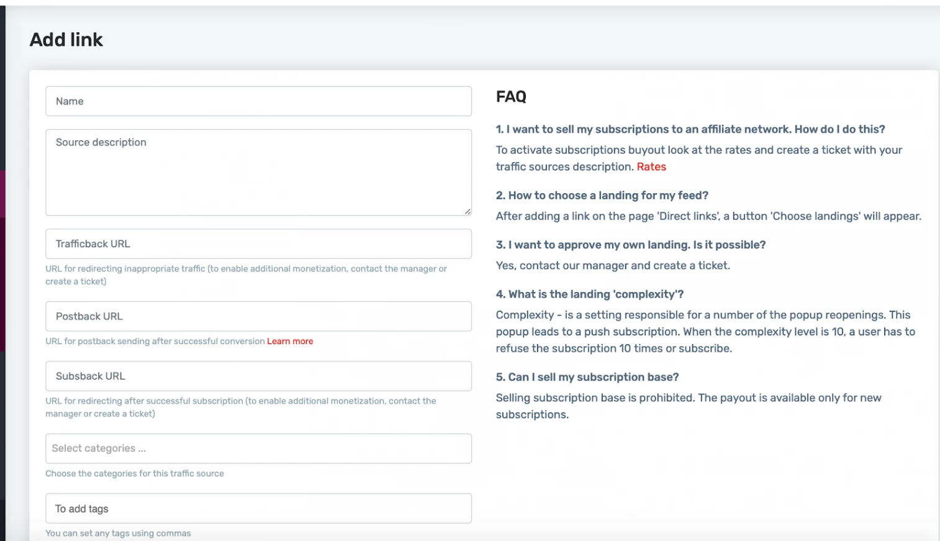The image size is (940, 541).
Task: Select the Postback URL input box
Action: [x=258, y=316]
